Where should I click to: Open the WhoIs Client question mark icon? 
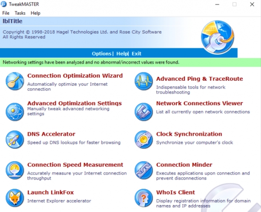click(144, 198)
